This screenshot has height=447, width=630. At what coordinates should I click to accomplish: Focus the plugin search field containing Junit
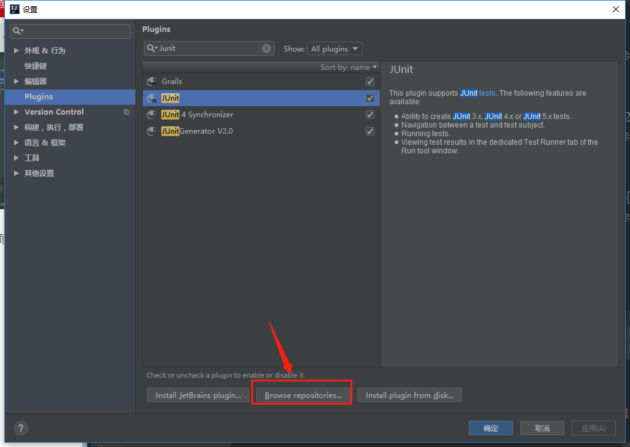209,48
